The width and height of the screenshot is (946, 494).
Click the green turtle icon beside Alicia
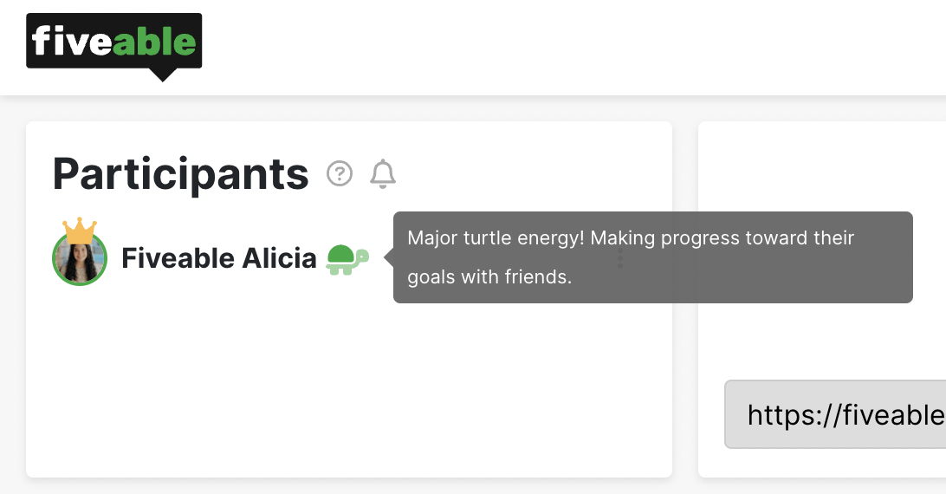click(347, 259)
